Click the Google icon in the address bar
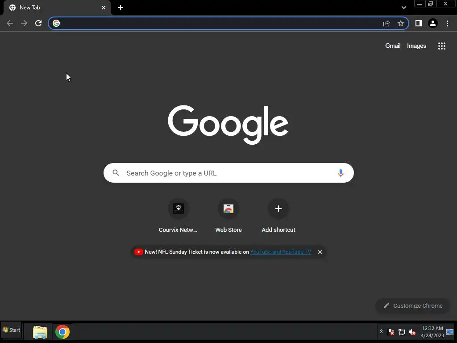 coord(56,23)
